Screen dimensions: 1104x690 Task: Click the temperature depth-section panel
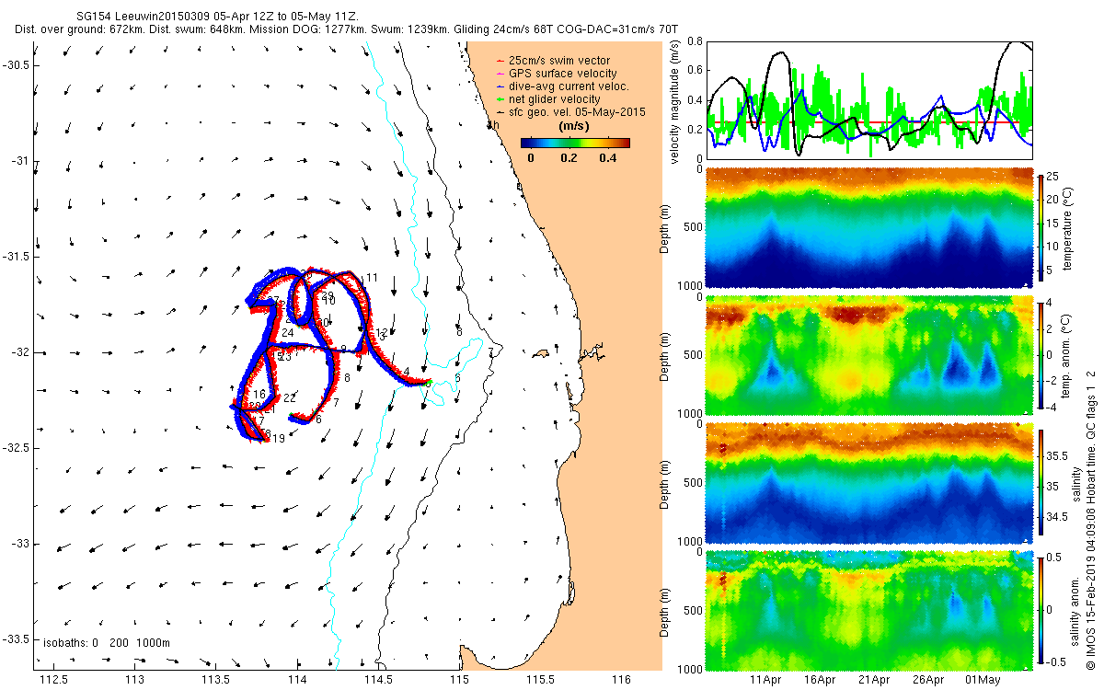869,228
